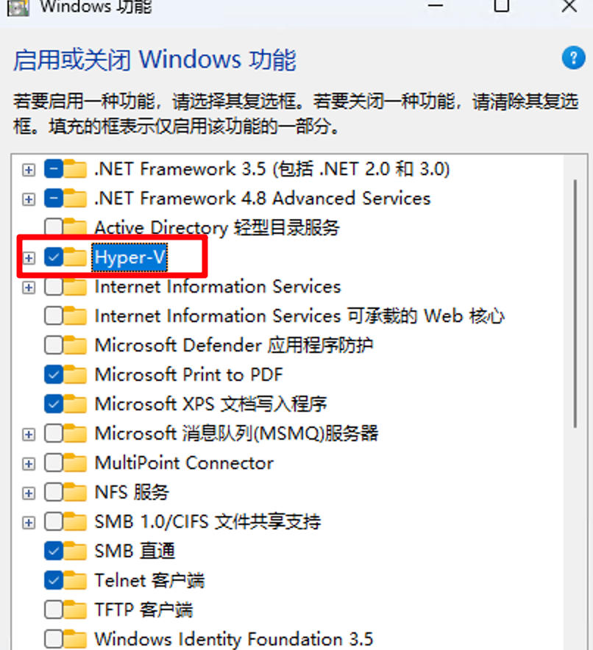593x650 pixels.
Task: Click the Hyper-V folder icon
Action: 75,257
